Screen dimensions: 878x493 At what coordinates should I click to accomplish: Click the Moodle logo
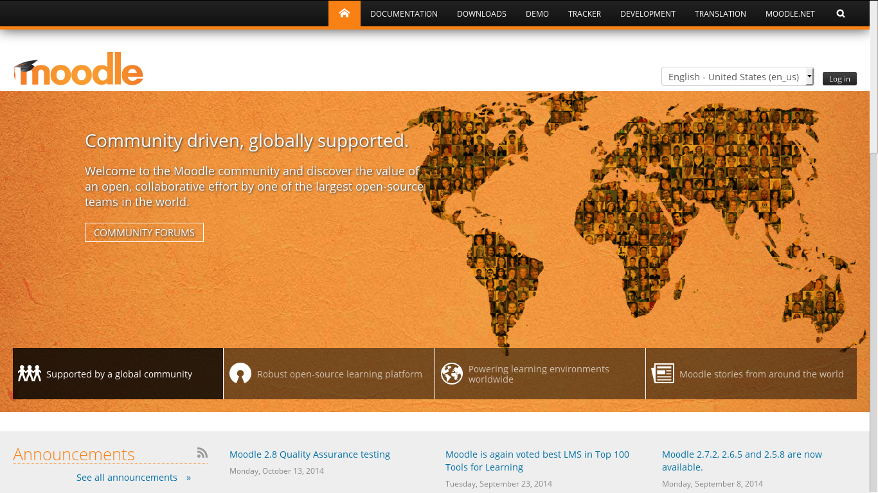pos(78,69)
